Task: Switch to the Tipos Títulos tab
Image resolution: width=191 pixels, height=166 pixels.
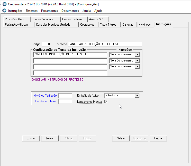Action: coord(110,25)
